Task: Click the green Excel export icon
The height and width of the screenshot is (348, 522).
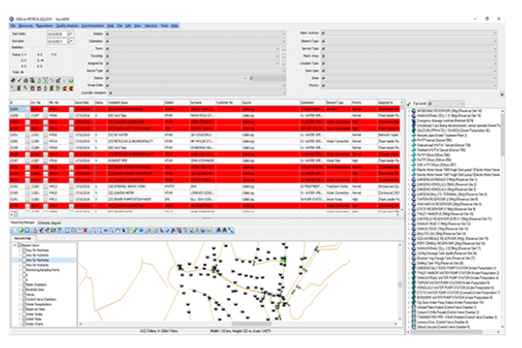Action: click(x=45, y=80)
